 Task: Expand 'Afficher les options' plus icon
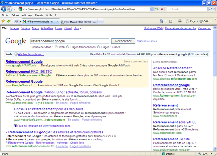tap(16, 54)
